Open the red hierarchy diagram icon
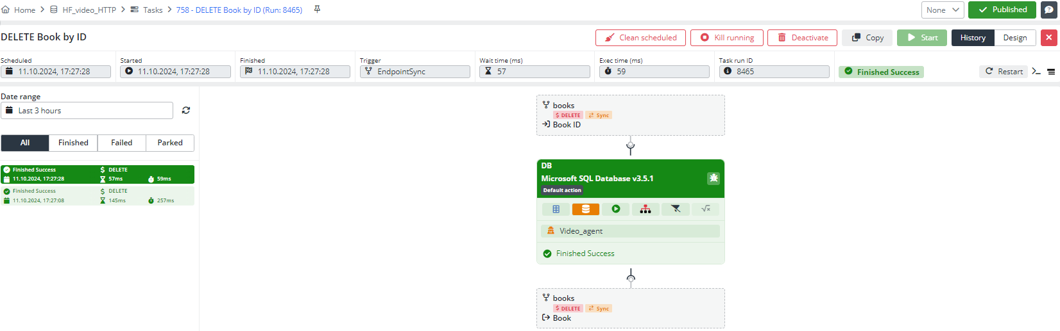The height and width of the screenshot is (331, 1060). click(x=645, y=209)
